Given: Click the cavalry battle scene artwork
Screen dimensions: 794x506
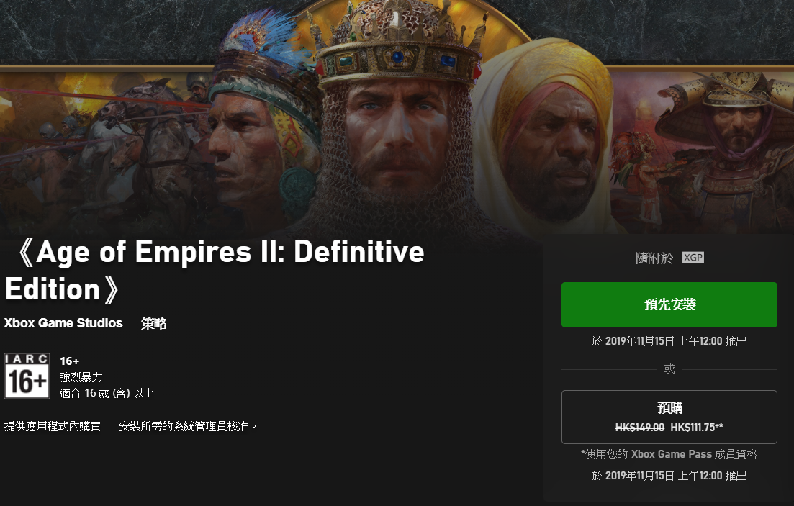Looking at the screenshot, I should (101, 147).
